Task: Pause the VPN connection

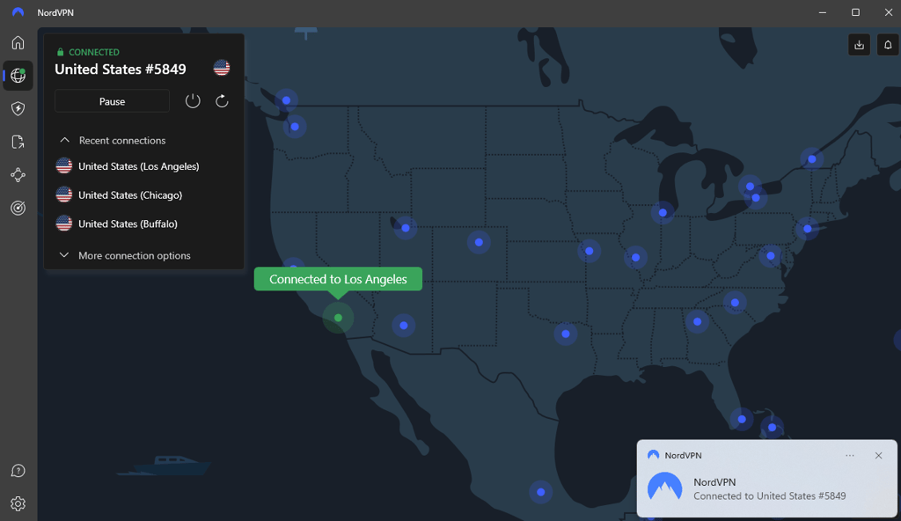Action: [x=112, y=101]
